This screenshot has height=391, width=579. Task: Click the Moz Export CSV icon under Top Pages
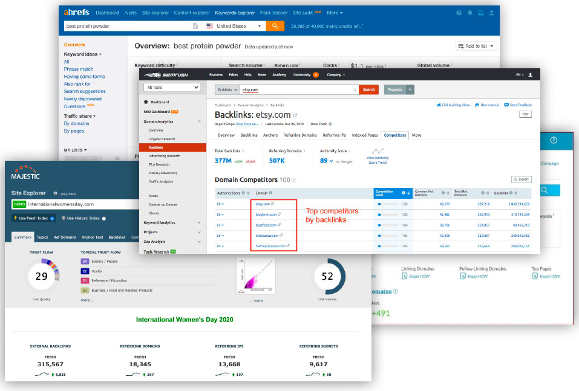[535, 276]
